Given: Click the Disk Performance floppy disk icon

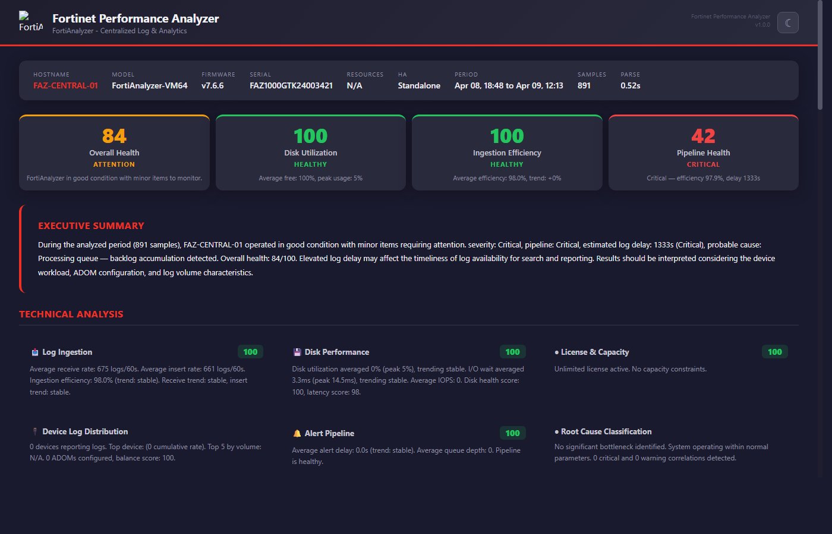Looking at the screenshot, I should click(x=296, y=351).
